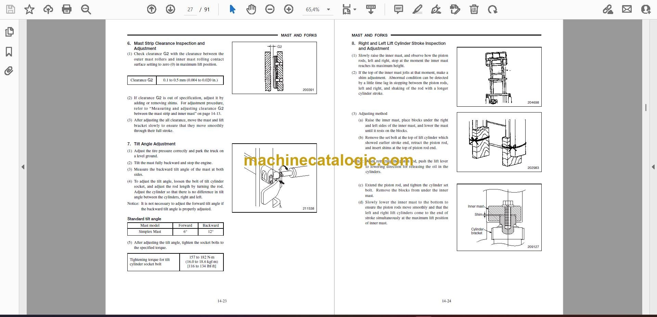
Task: Rotate the page view
Action: click(x=493, y=9)
